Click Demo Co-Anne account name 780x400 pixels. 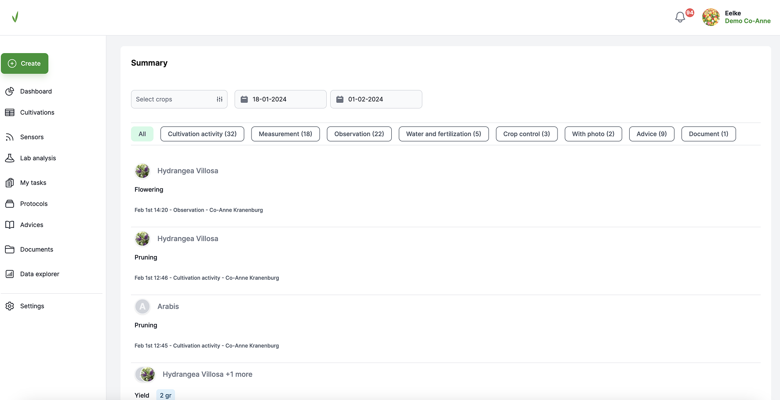click(747, 21)
